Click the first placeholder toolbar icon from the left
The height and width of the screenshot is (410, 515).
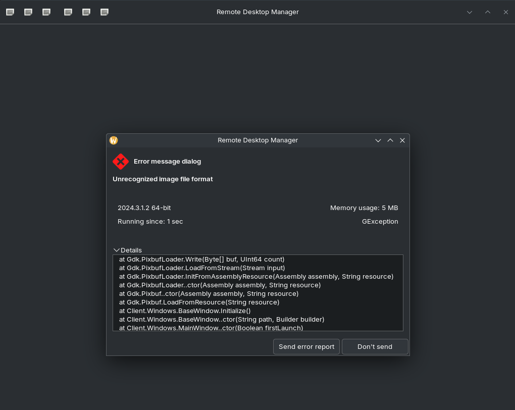tap(10, 12)
